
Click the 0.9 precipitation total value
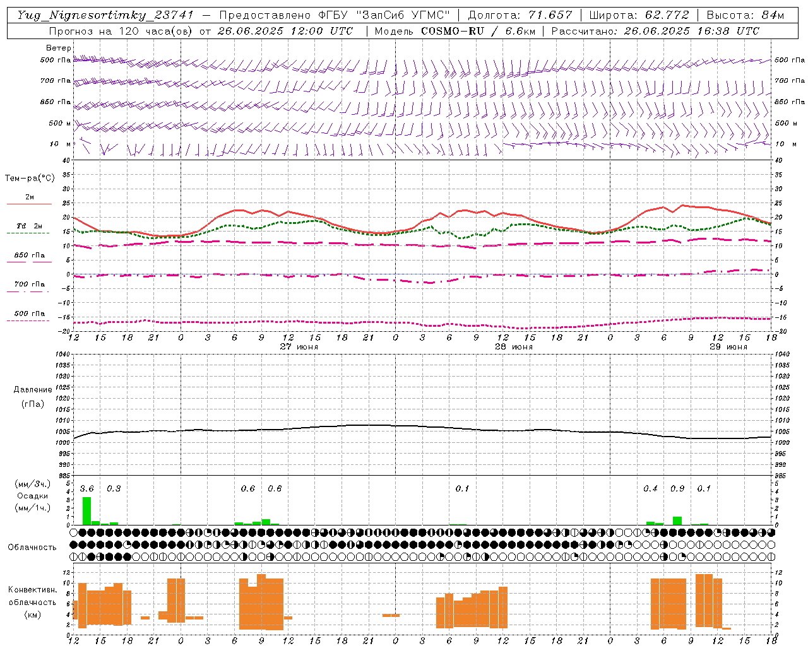click(x=677, y=489)
